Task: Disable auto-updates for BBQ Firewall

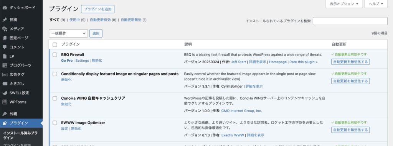Action: [x=350, y=62]
